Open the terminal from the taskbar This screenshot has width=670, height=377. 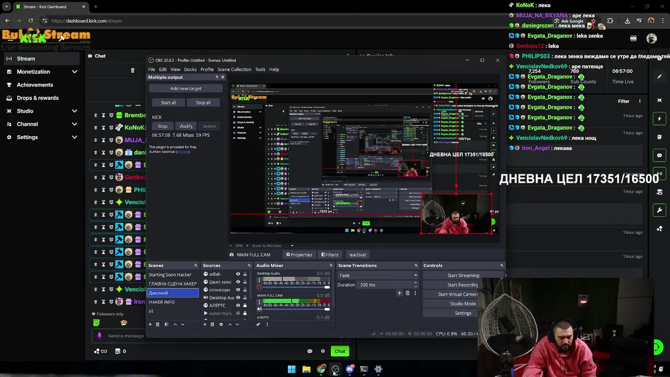coord(364,369)
